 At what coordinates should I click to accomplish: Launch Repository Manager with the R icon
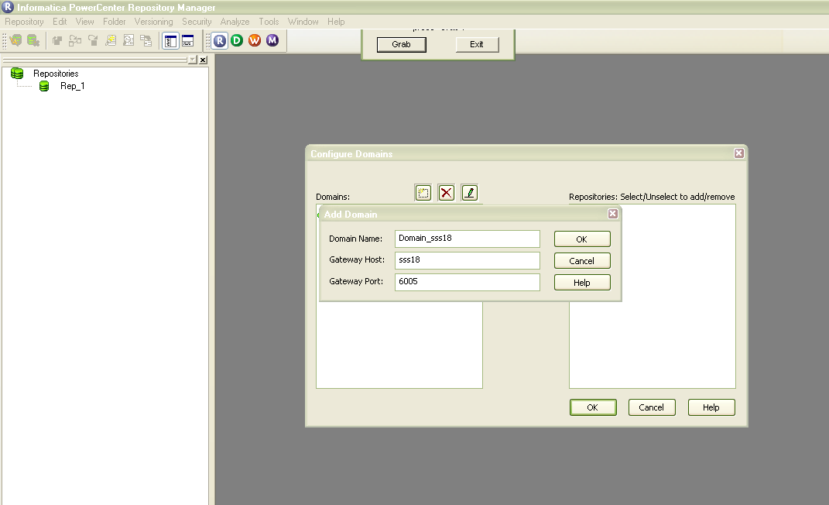[x=219, y=41]
